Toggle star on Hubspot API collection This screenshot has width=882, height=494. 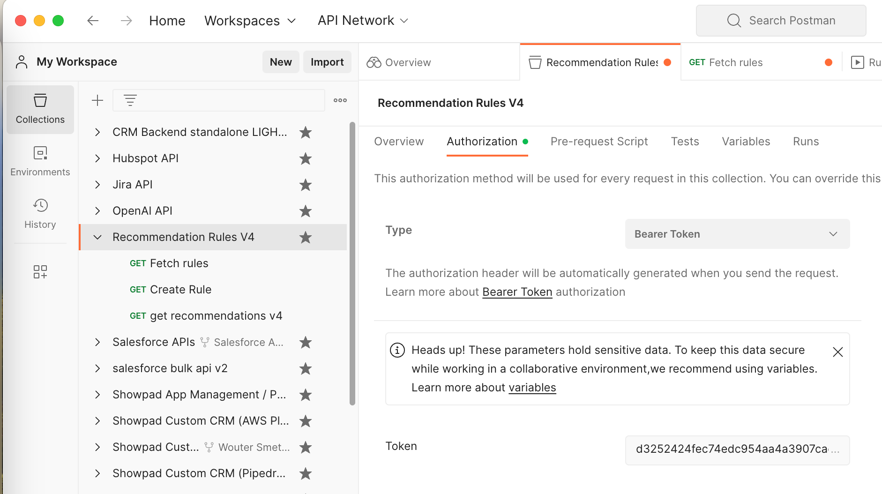click(306, 159)
